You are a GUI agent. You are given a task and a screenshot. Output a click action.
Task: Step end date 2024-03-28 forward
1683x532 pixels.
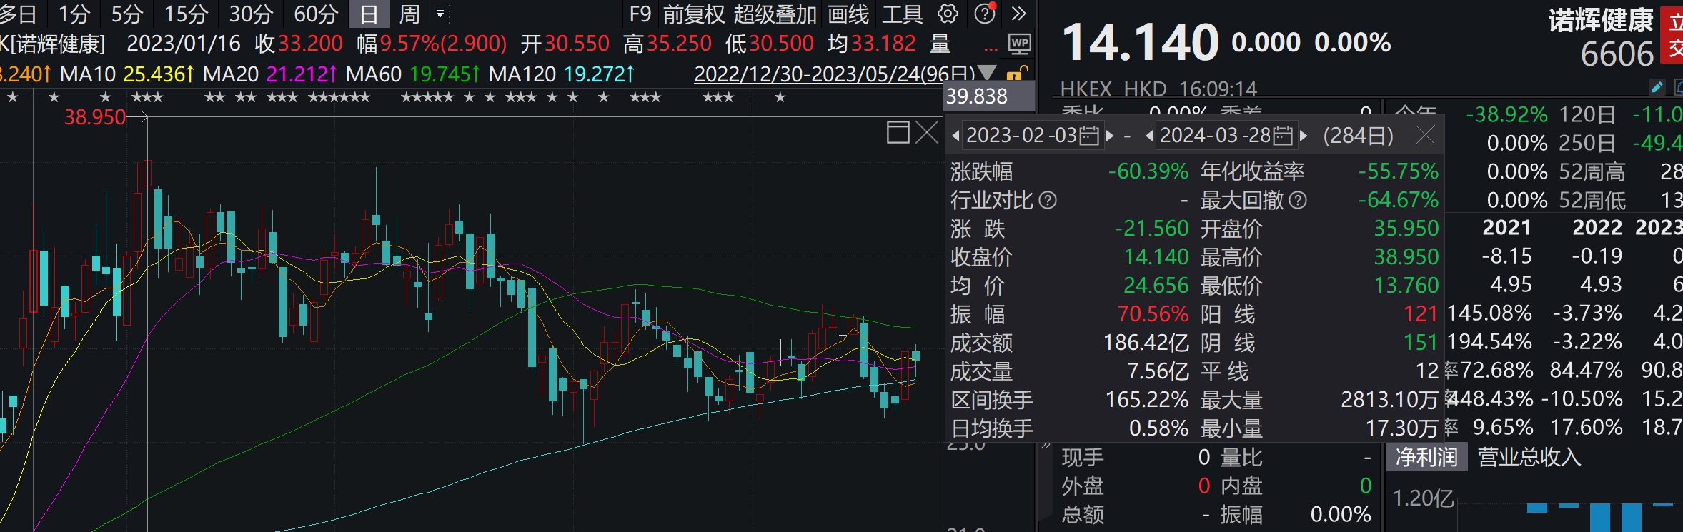pos(1304,136)
